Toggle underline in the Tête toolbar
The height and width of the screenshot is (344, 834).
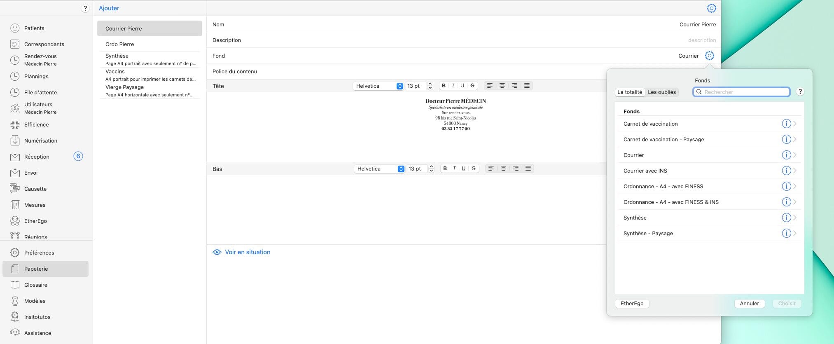462,86
